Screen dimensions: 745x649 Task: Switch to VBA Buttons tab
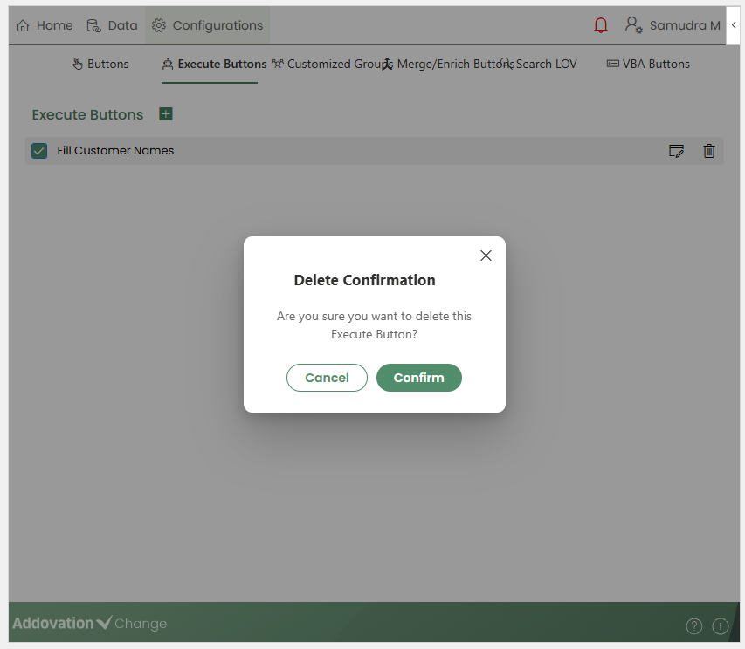pyautogui.click(x=648, y=64)
